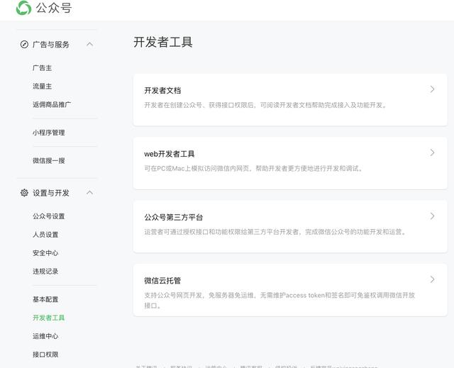The width and height of the screenshot is (454, 368).
Task: Click the 公众号第三方平台 card title
Action: (x=173, y=217)
